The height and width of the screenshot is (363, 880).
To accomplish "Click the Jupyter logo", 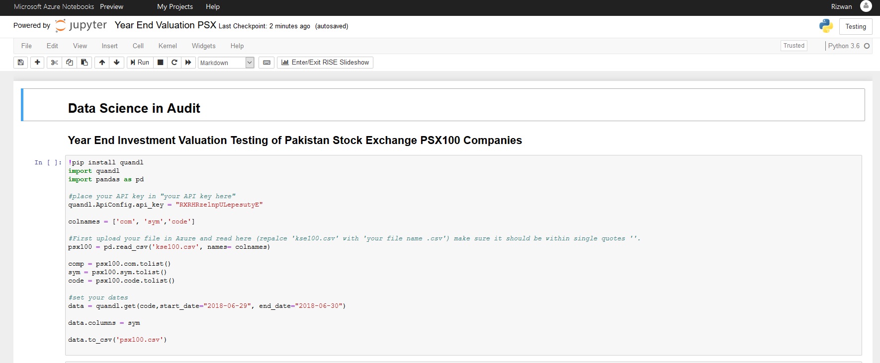I will [x=81, y=25].
